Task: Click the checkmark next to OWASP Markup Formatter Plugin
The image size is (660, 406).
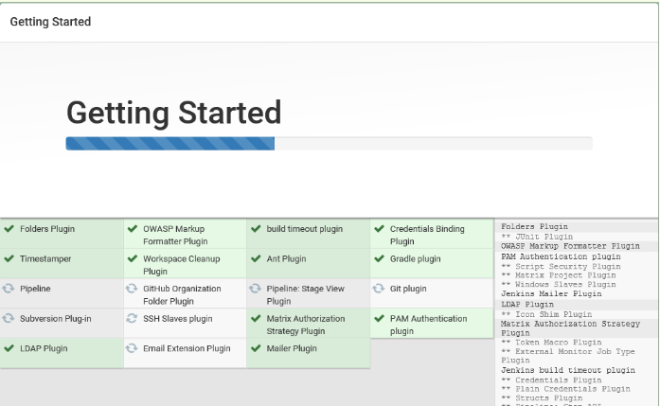Action: pos(133,229)
